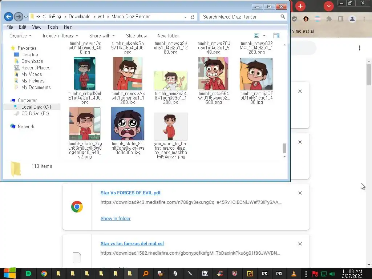This screenshot has height=279, width=372.
Task: Open recent locations dropdown beside forward arrow
Action: click(26, 17)
